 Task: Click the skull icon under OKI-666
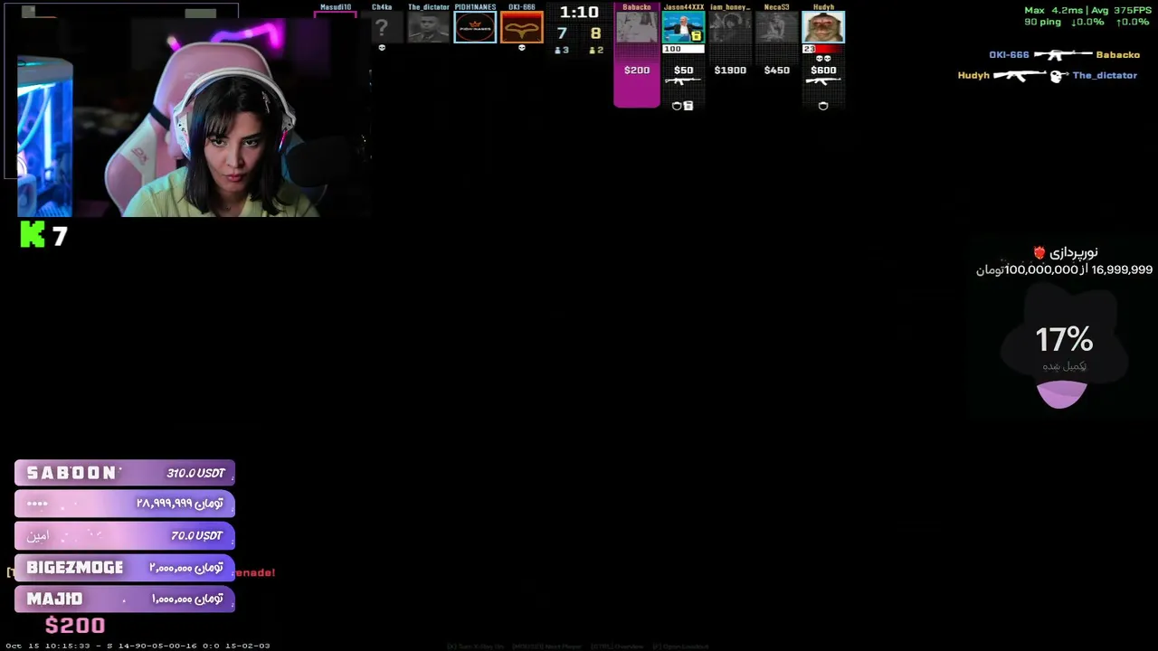(x=521, y=48)
